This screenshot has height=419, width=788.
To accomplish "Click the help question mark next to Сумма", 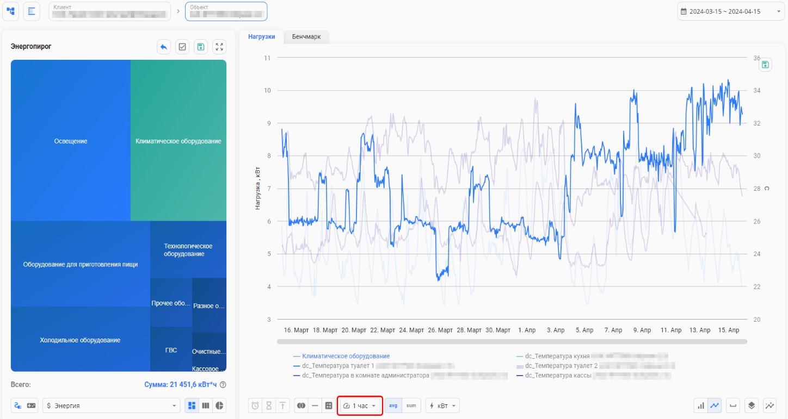I will (x=223, y=385).
